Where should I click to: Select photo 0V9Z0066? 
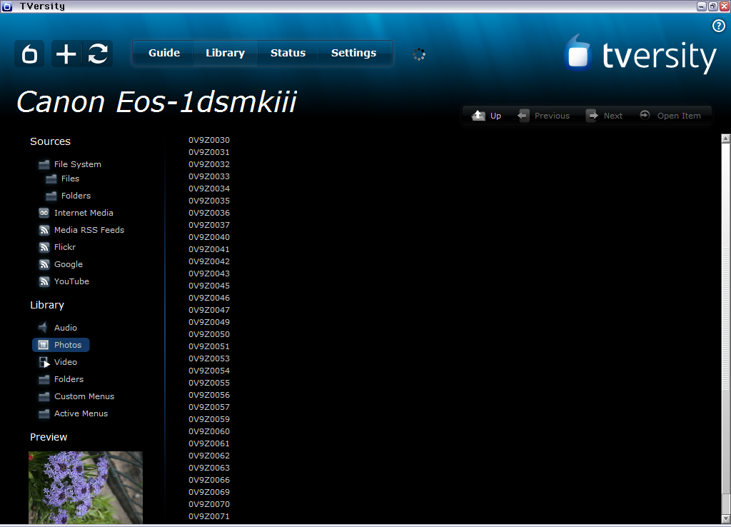pyautogui.click(x=209, y=479)
